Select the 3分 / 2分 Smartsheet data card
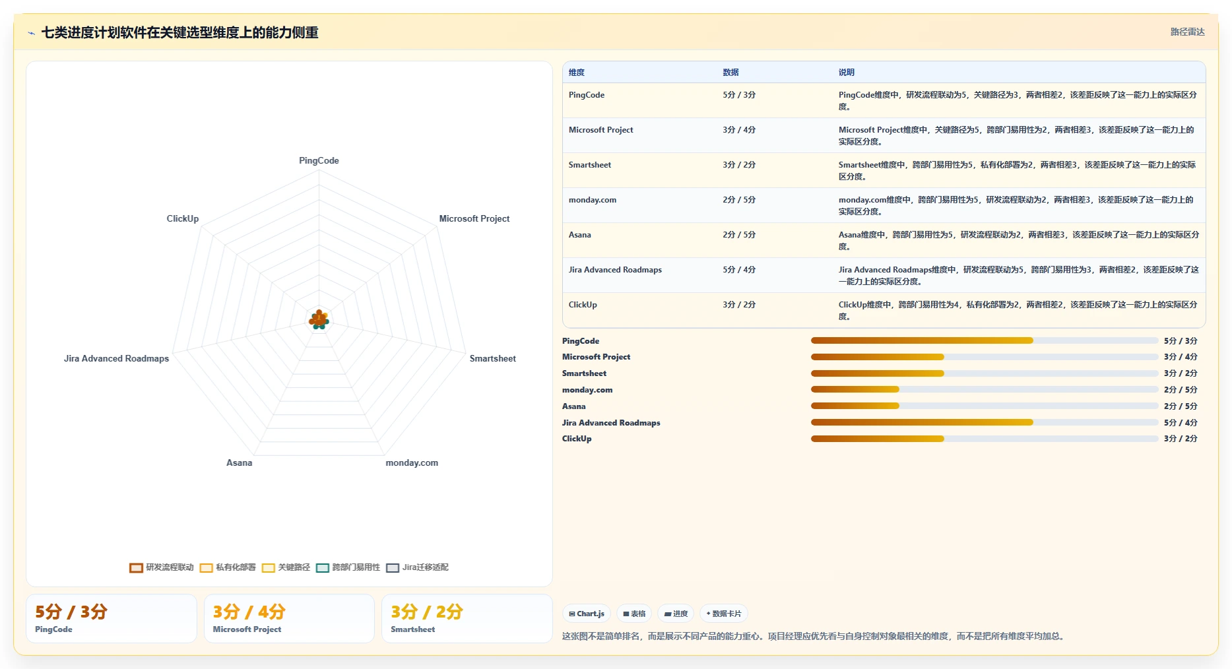 click(x=467, y=618)
